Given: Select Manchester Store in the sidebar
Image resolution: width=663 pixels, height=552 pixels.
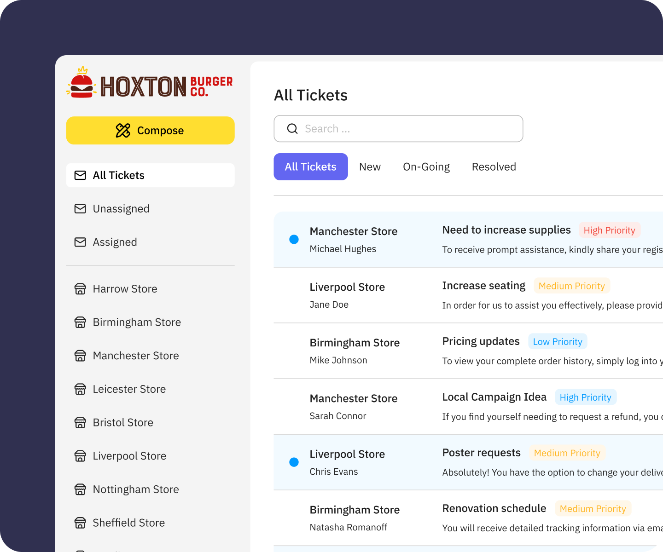Looking at the screenshot, I should click(150, 356).
